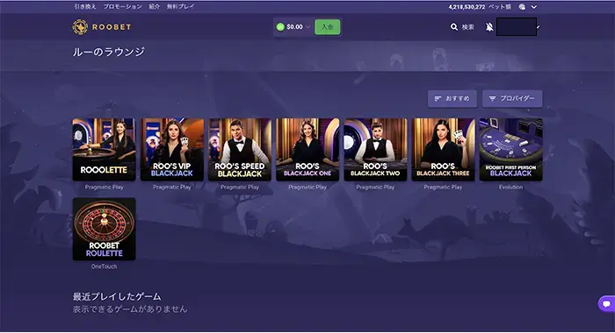The width and height of the screenshot is (615, 333).
Task: Open the プロモーション menu item
Action: (122, 7)
